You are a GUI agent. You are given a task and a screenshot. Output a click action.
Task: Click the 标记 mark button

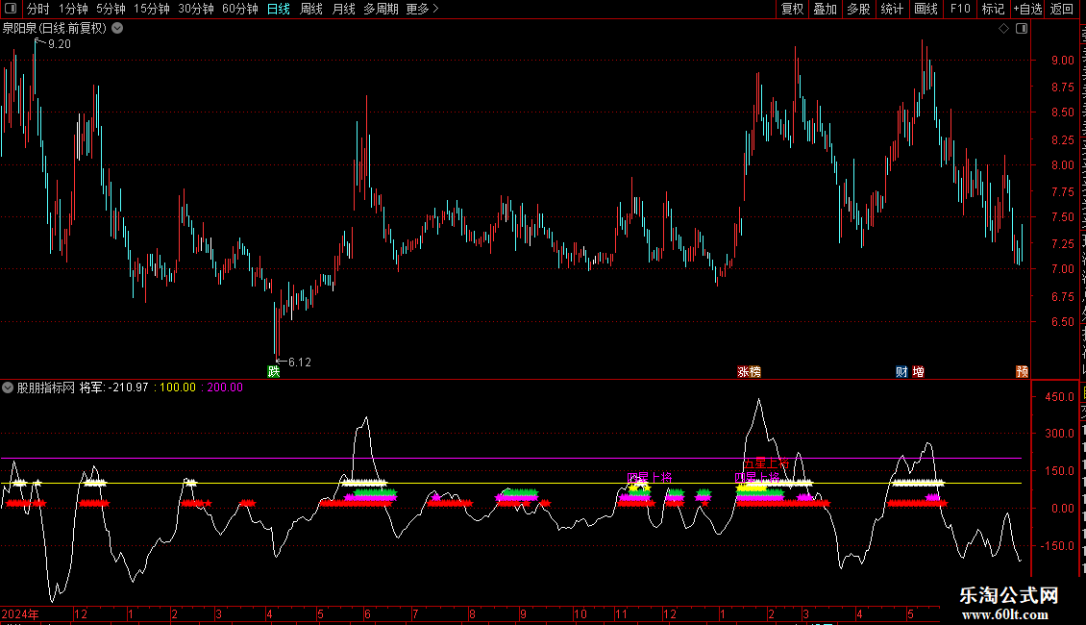(x=993, y=9)
